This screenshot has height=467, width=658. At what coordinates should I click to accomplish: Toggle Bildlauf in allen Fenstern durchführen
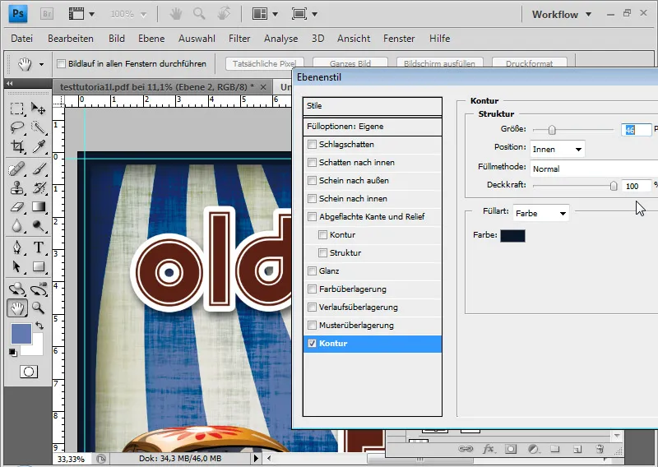point(61,64)
